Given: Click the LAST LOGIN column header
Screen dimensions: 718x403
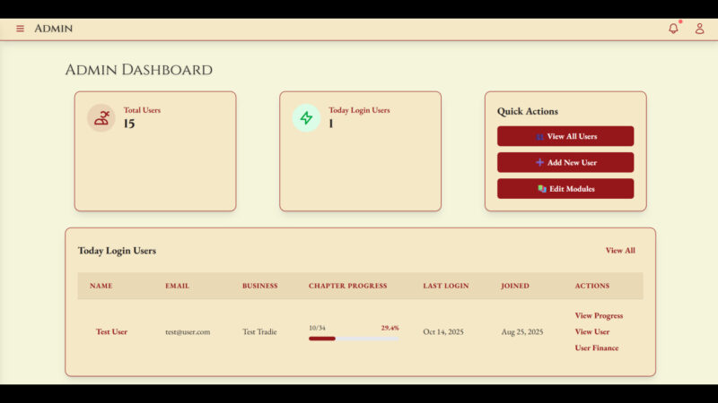Looking at the screenshot, I should 445,286.
